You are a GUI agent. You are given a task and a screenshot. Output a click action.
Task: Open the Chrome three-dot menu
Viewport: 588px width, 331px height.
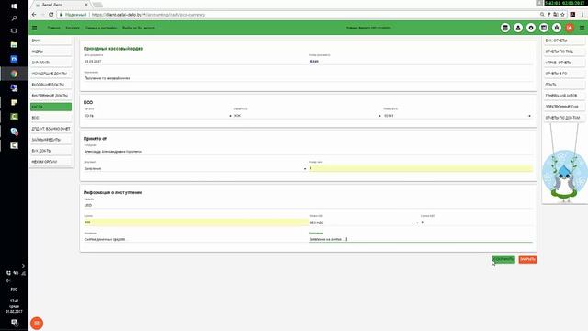click(x=582, y=15)
